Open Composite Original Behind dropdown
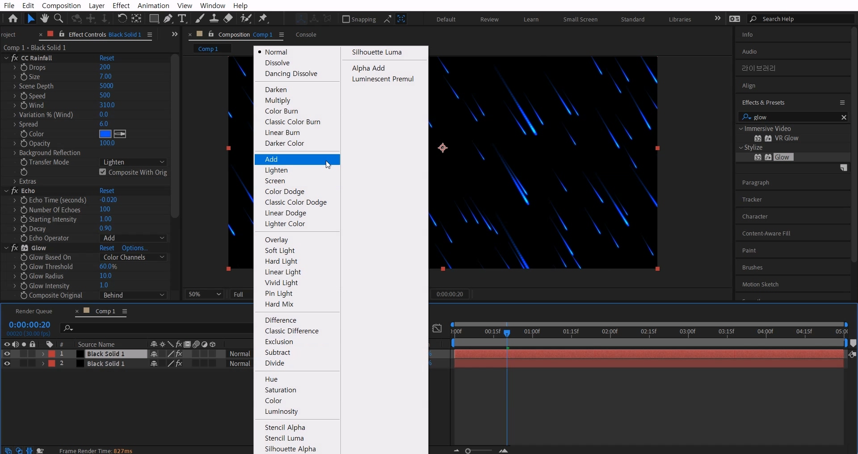Viewport: 858px width, 454px height. click(x=134, y=295)
